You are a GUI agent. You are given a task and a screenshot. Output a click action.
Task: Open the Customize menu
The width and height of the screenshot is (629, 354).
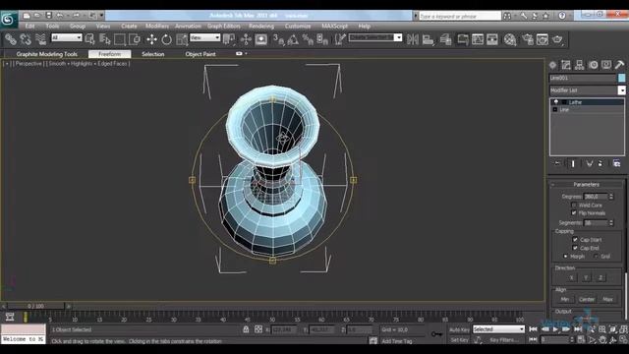[x=298, y=27]
